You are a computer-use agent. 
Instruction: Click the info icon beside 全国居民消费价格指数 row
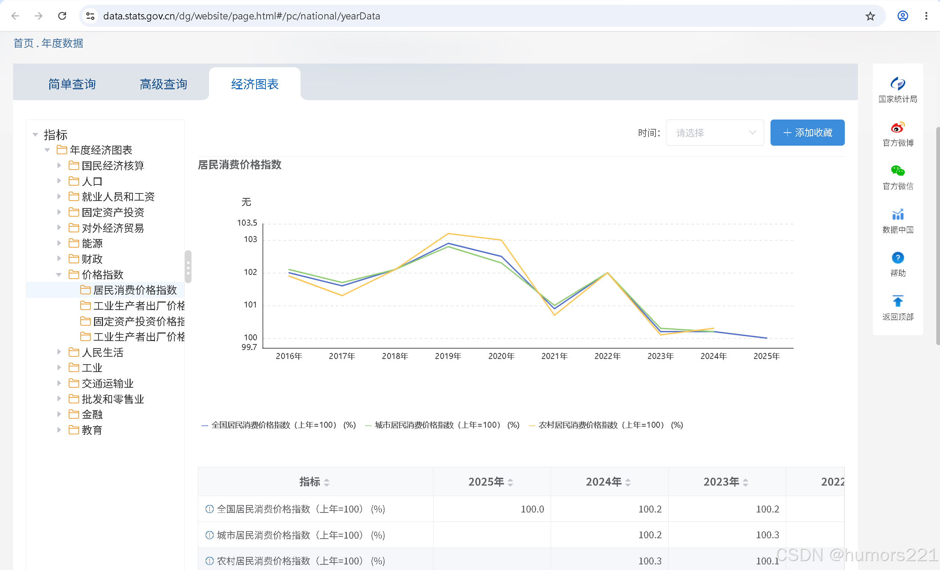(x=209, y=509)
